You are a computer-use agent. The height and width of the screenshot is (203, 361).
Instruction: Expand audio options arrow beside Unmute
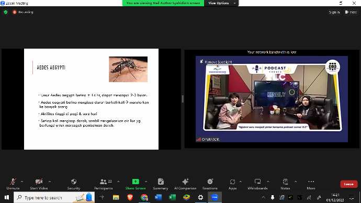(22, 182)
